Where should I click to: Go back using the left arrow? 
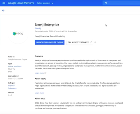[3, 11]
